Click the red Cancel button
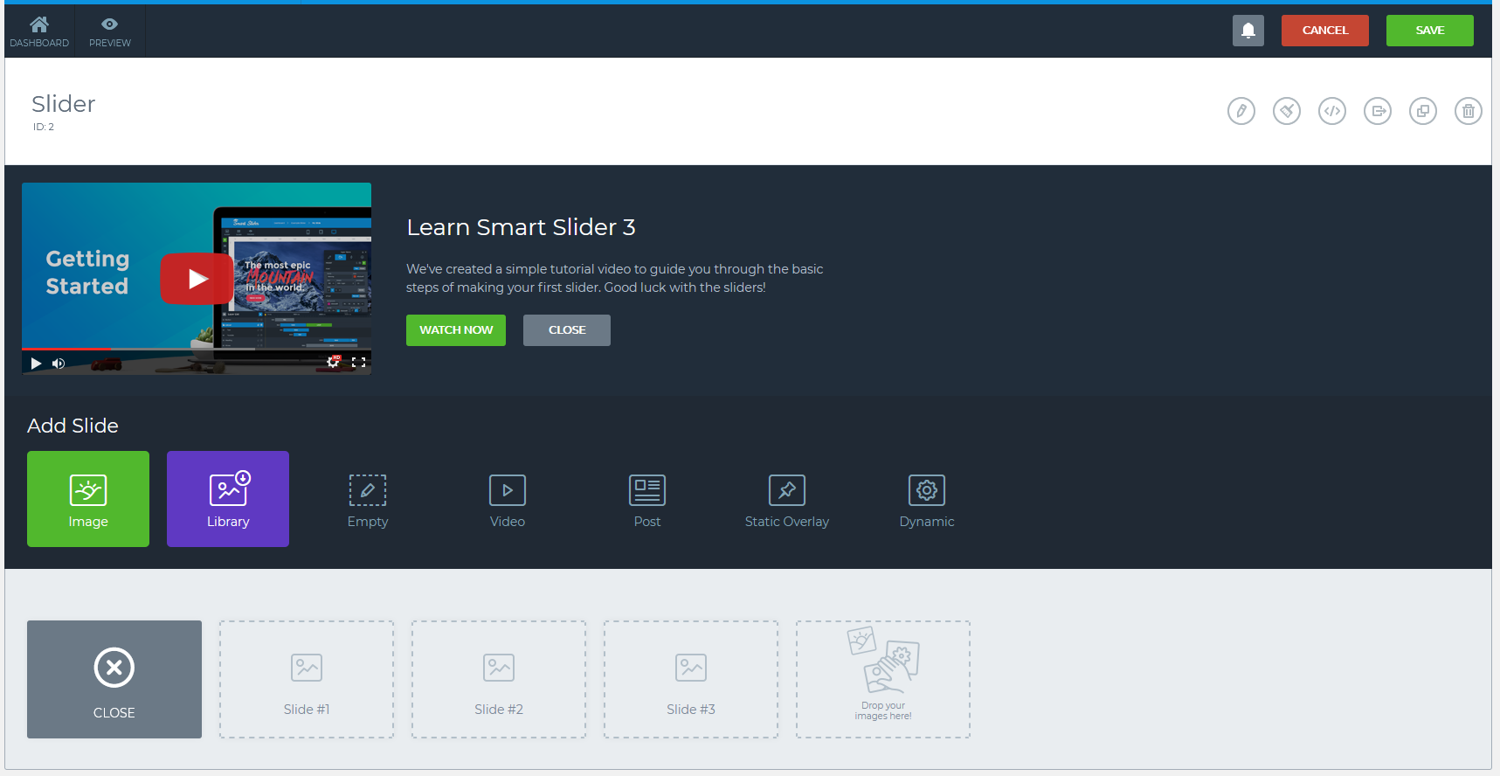 click(1325, 31)
